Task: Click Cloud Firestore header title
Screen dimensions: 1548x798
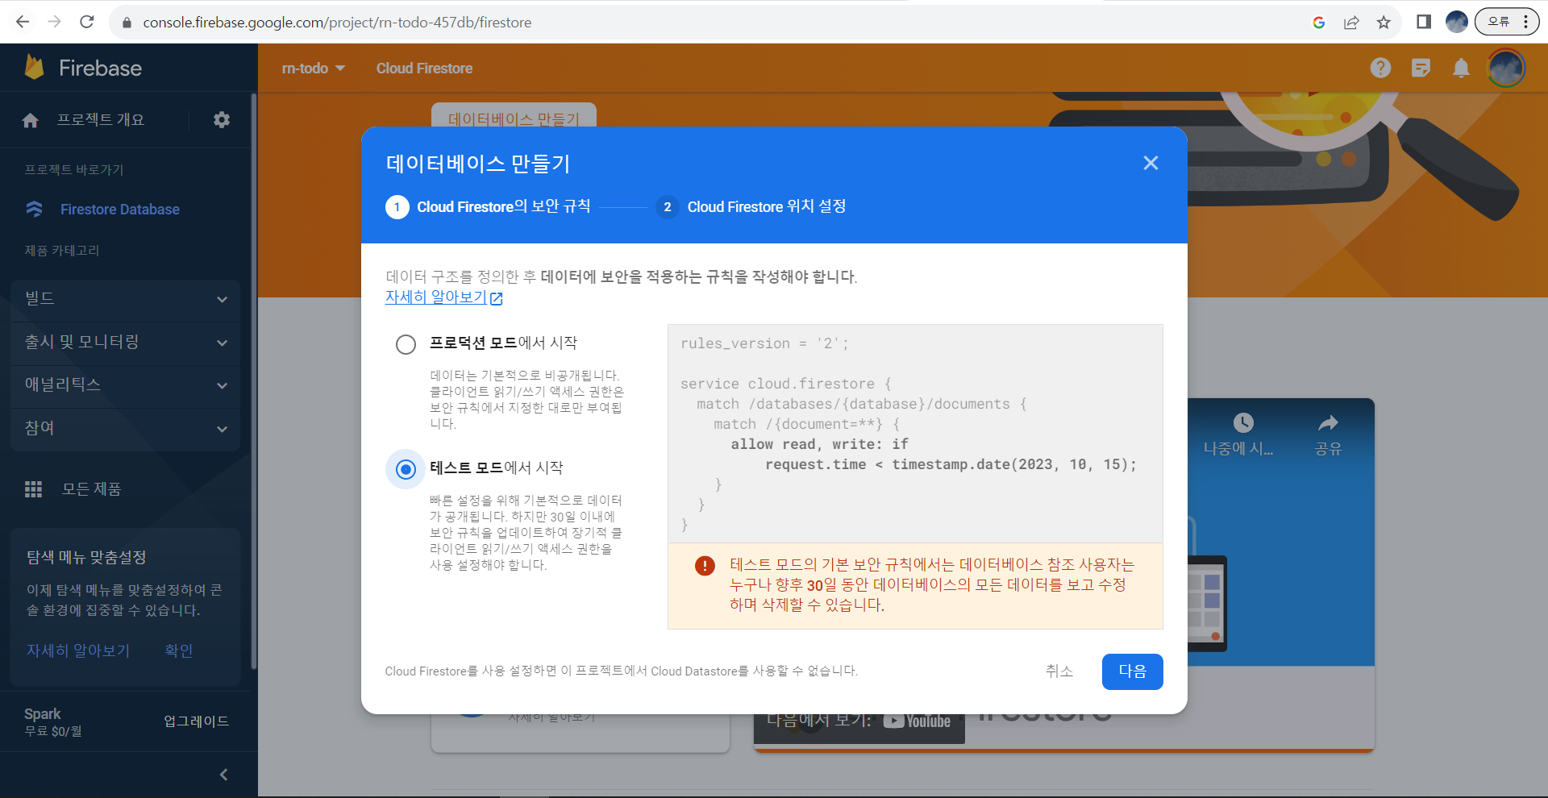Action: point(424,69)
